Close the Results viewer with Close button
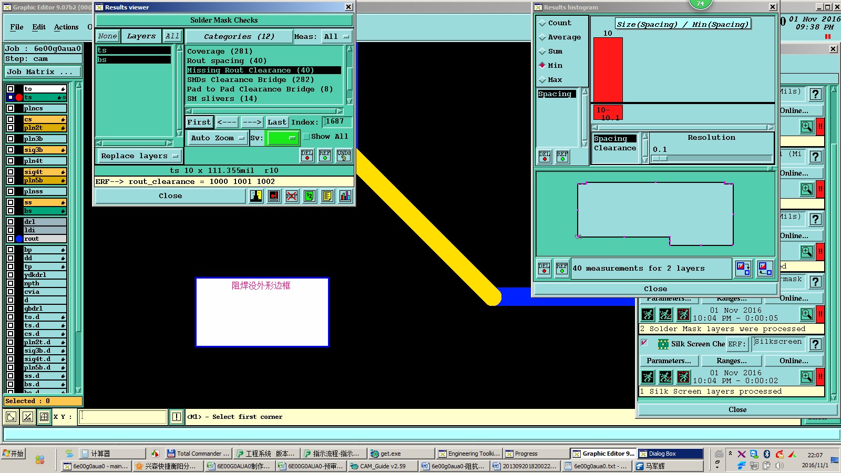Image resolution: width=841 pixels, height=473 pixels. [x=170, y=196]
